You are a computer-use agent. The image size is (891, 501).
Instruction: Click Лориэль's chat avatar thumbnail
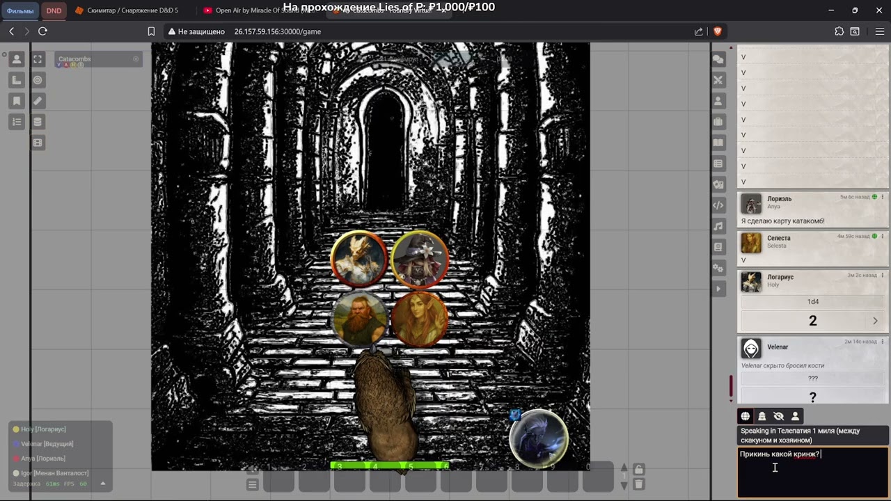click(x=751, y=203)
